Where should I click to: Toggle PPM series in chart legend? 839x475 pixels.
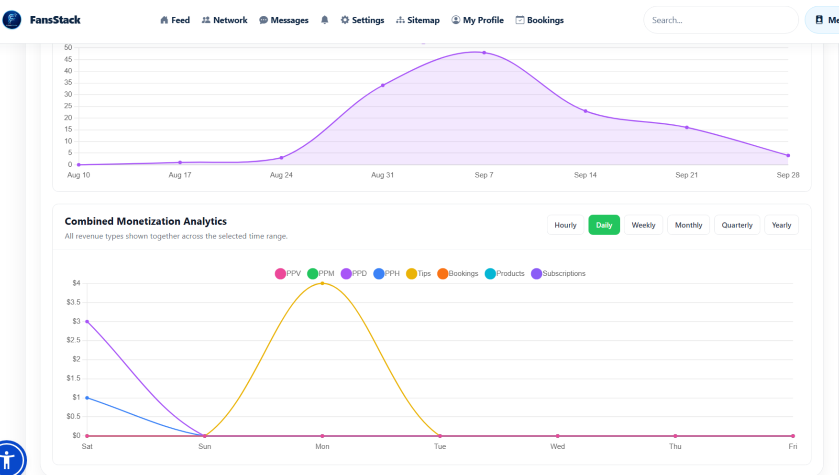pyautogui.click(x=320, y=274)
